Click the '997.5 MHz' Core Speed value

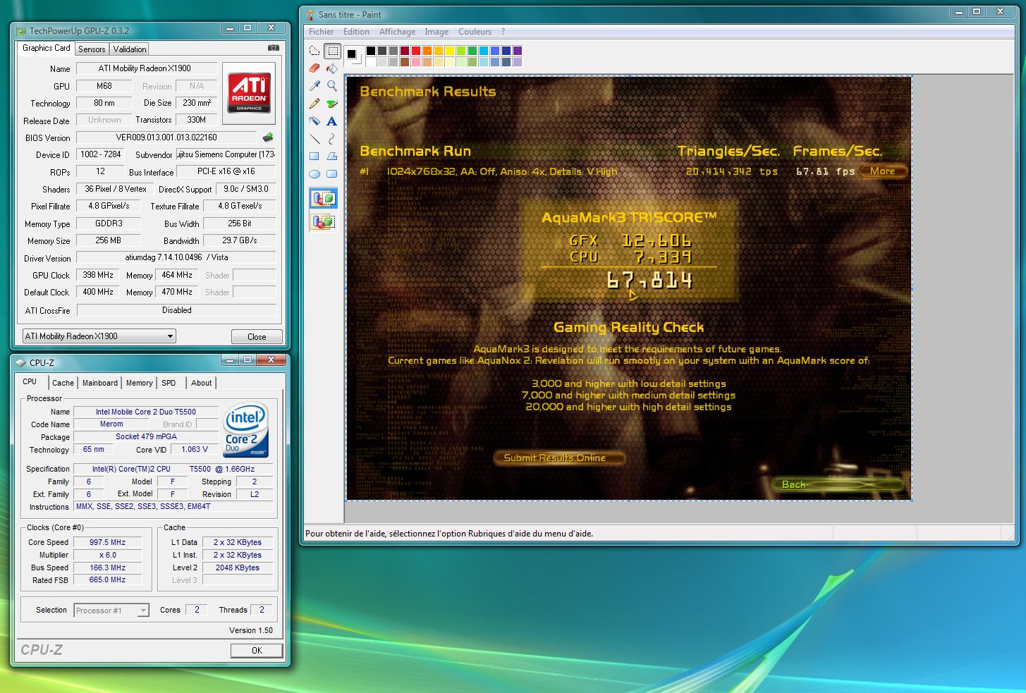point(107,542)
